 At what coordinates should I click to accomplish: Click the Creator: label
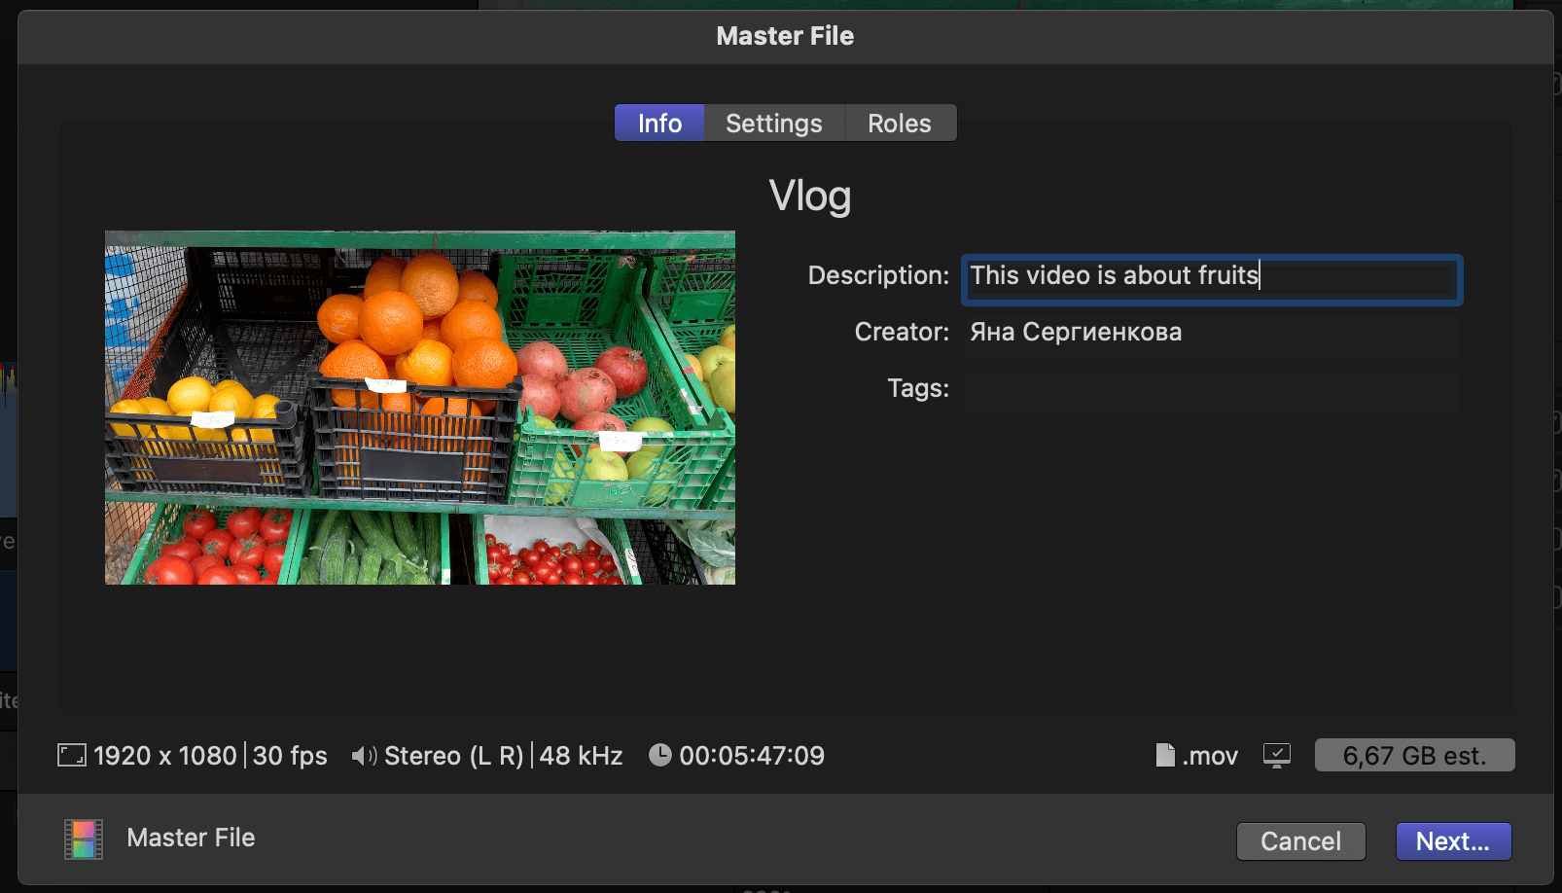click(x=902, y=332)
